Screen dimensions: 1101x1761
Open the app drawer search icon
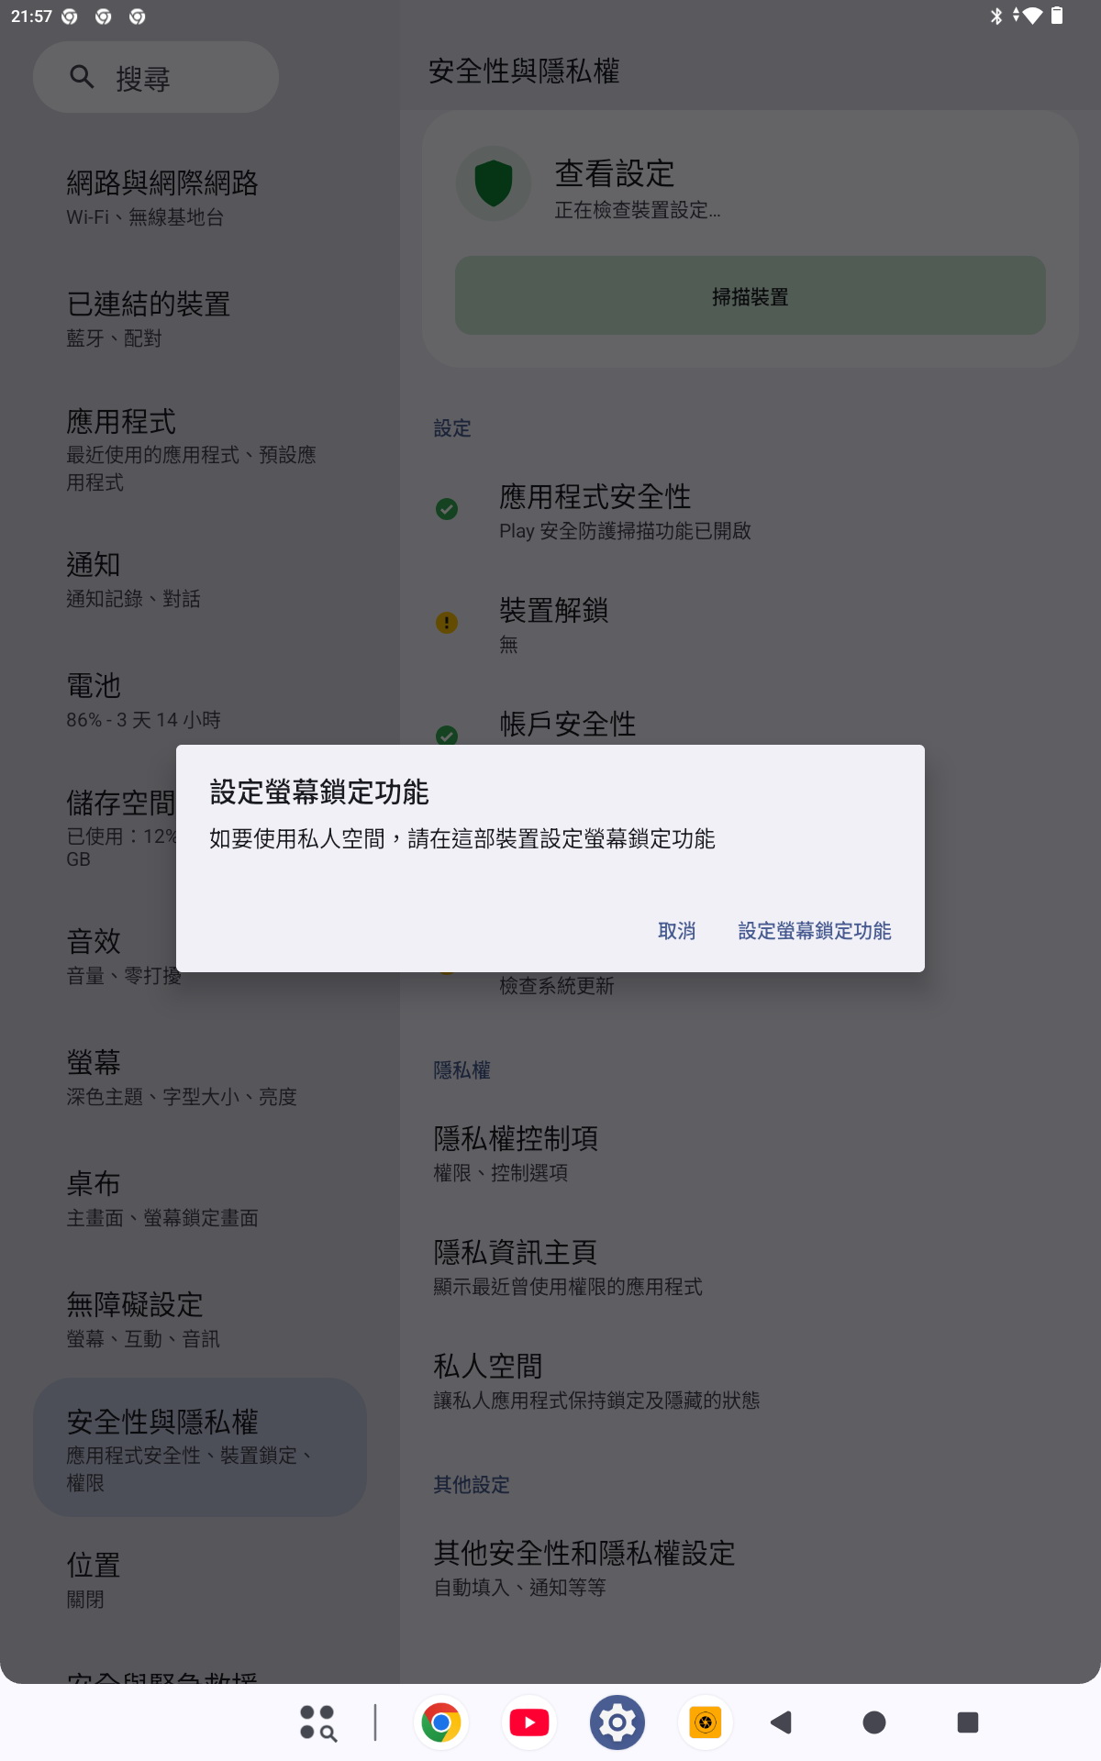317,1722
